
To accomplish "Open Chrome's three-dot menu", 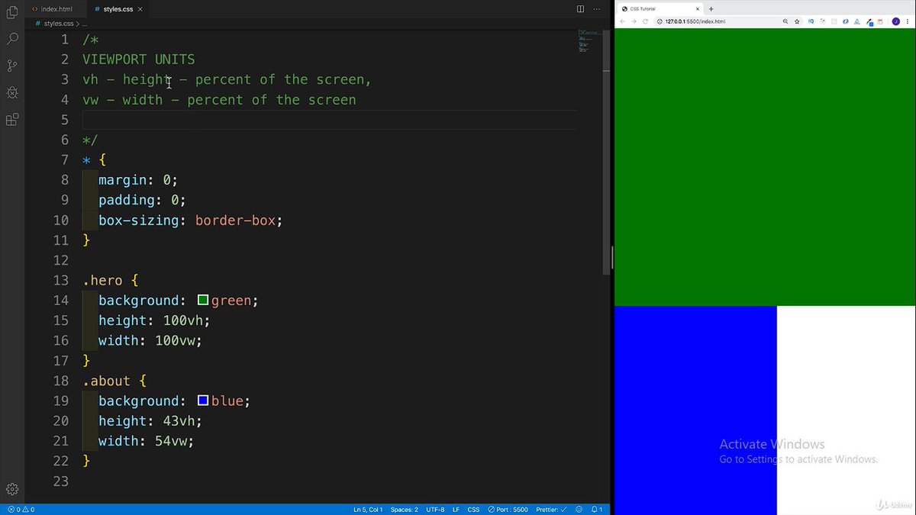I will point(908,21).
